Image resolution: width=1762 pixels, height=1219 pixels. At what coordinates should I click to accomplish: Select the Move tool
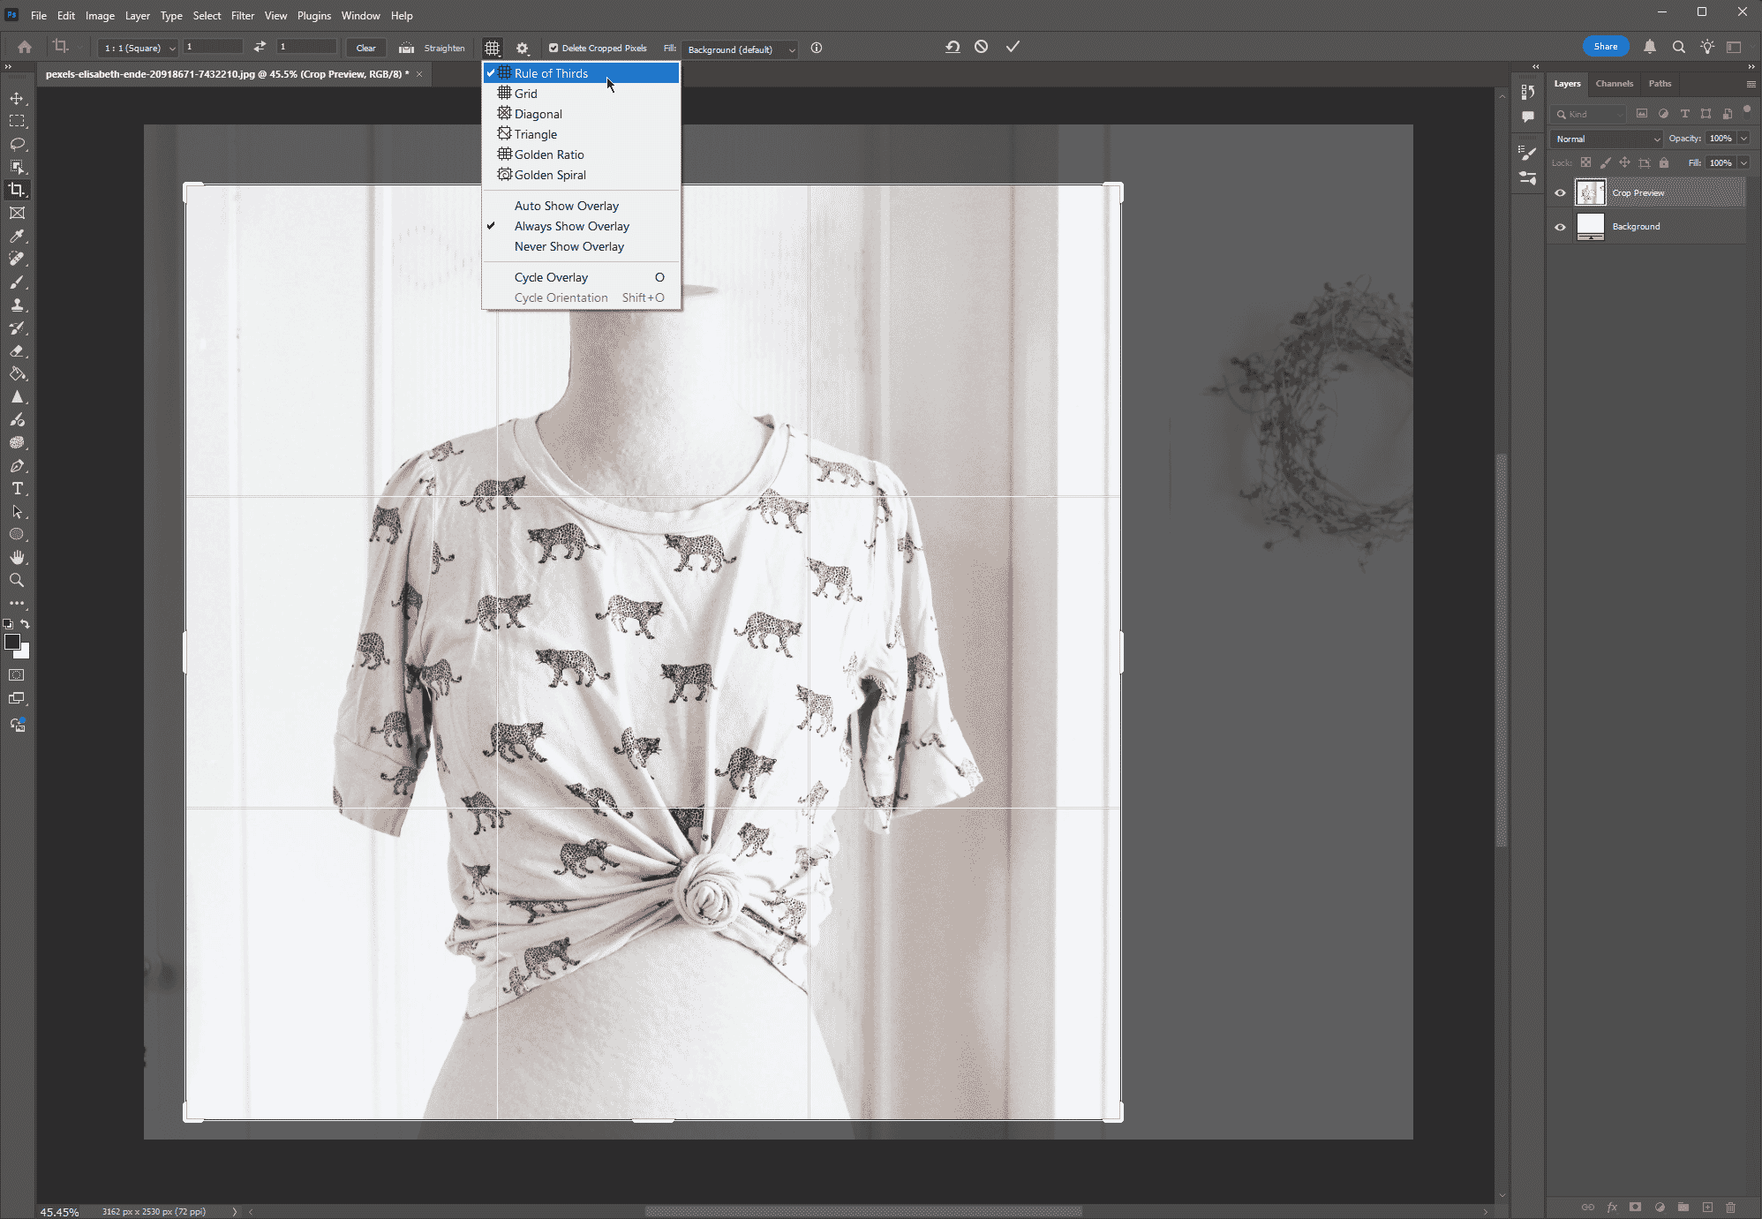17,98
